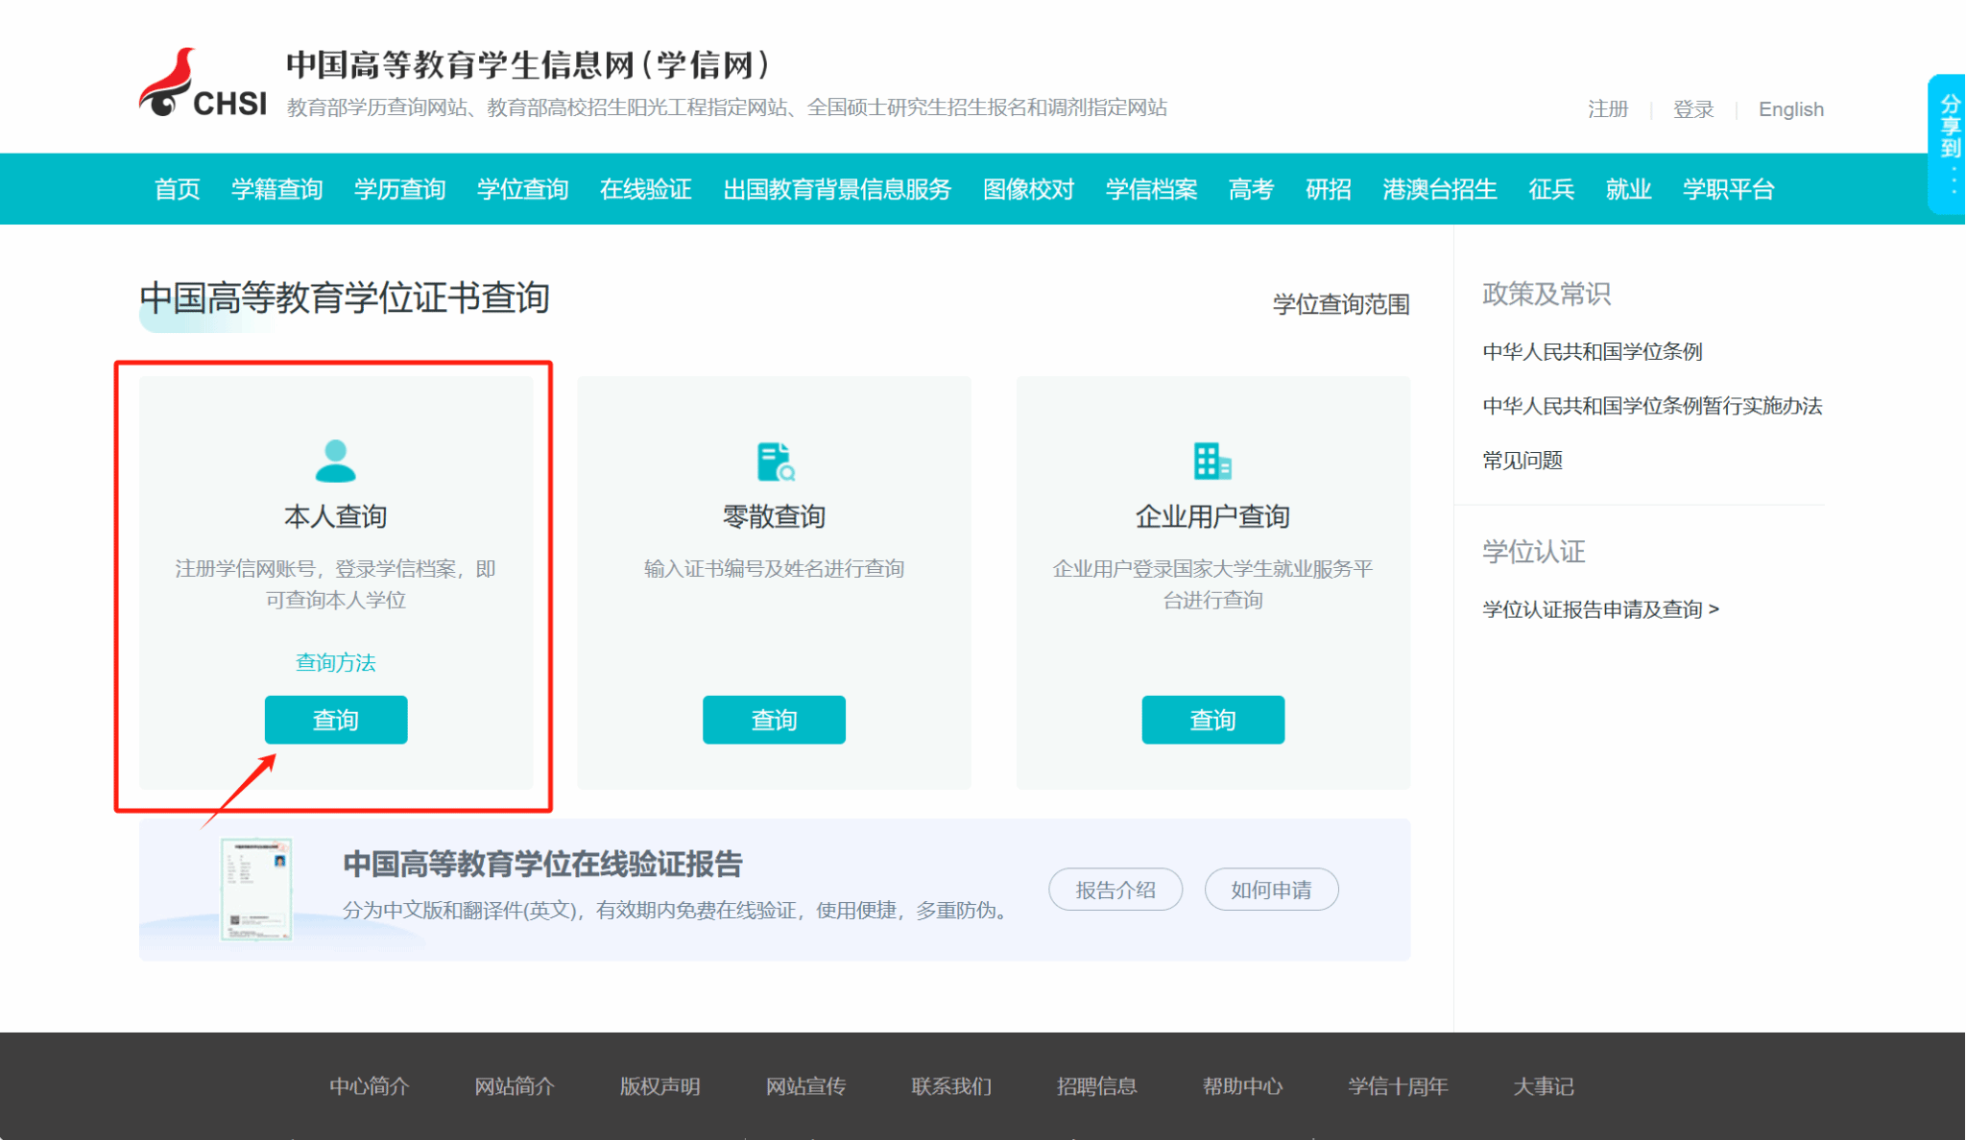Open 就业 navigation item
The image size is (1966, 1140).
pos(1629,189)
